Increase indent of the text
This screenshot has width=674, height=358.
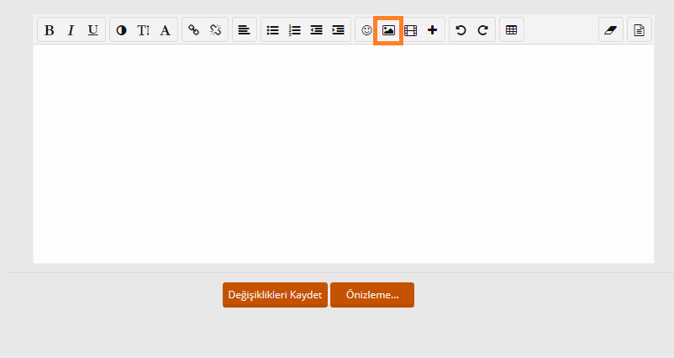pyautogui.click(x=339, y=30)
